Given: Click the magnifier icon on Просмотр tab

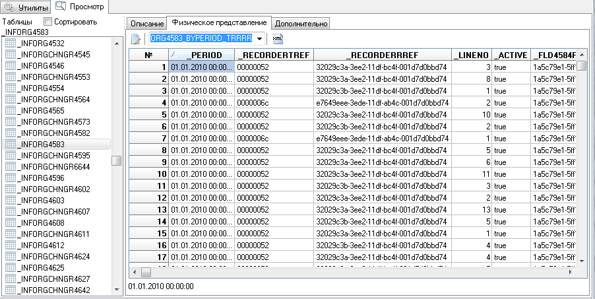Looking at the screenshot, I should 61,7.
